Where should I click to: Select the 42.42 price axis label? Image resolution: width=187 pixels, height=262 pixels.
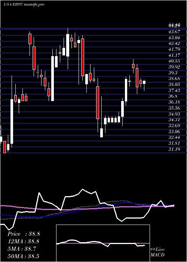point(174,43)
